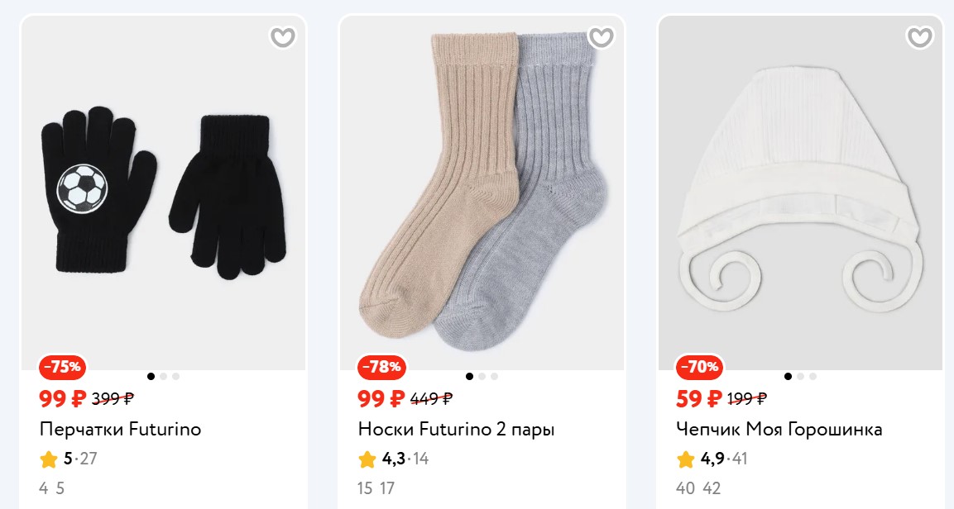Open the Чепчик Моя Горошинка title link
This screenshot has width=954, height=509.
[779, 430]
